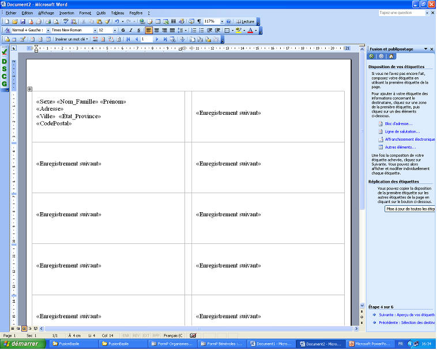Undo the last action
The height and width of the screenshot is (350, 437).
pos(117,21)
